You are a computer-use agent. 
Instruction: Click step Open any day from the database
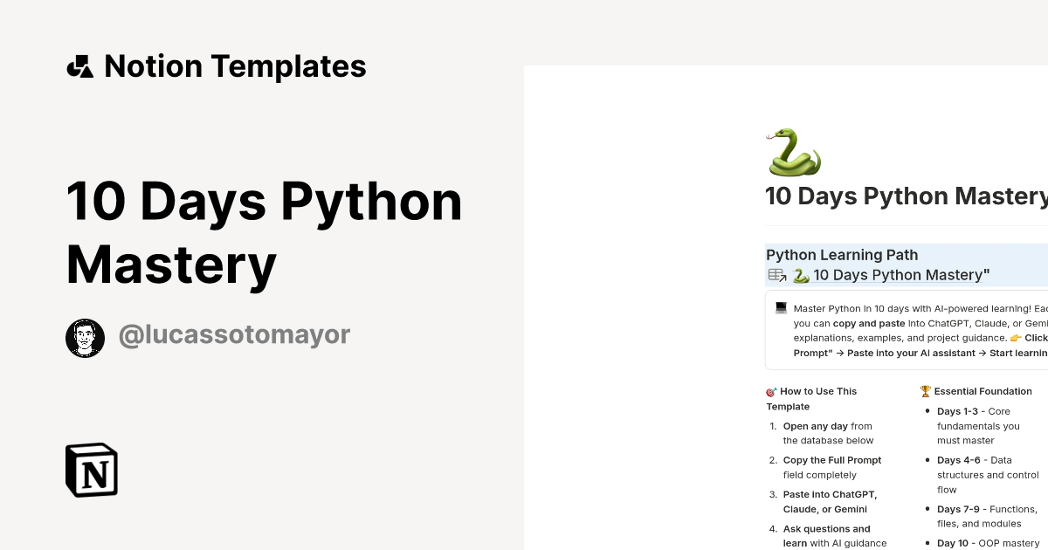(828, 433)
